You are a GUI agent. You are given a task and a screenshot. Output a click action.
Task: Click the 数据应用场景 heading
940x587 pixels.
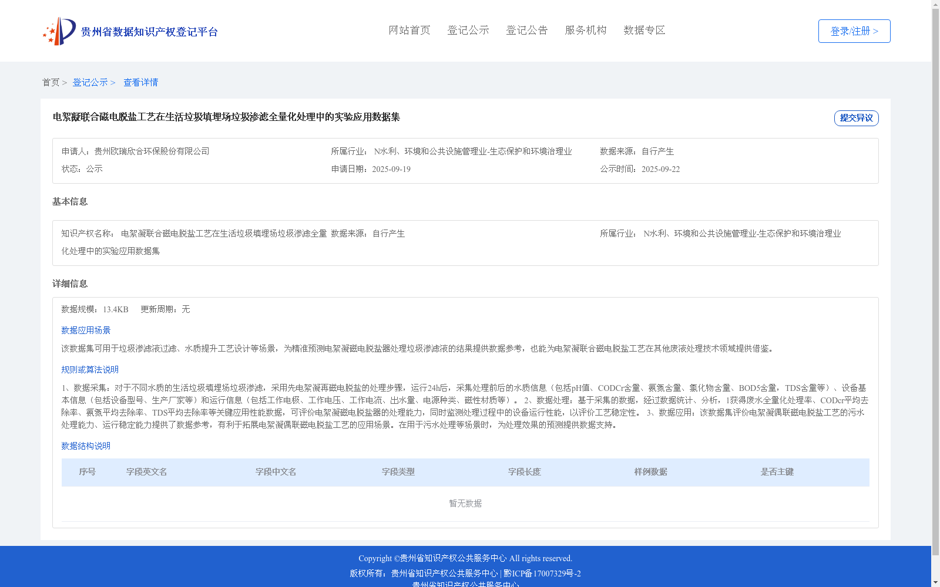pyautogui.click(x=86, y=330)
